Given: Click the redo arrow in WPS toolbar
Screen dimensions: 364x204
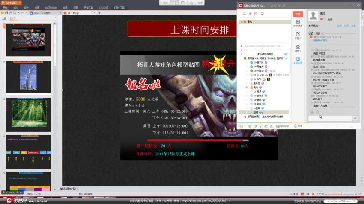Looking at the screenshot, I should click(23, 13).
